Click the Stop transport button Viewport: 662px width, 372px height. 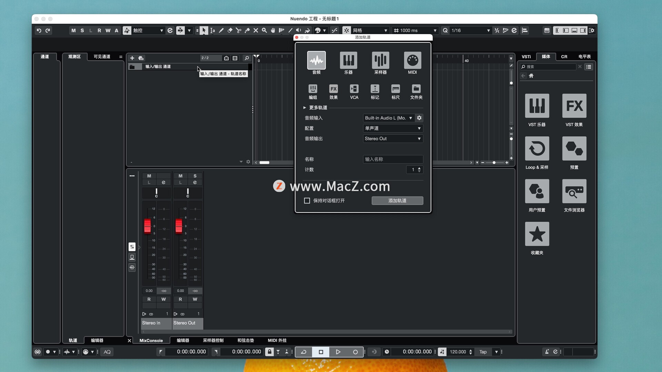321,352
